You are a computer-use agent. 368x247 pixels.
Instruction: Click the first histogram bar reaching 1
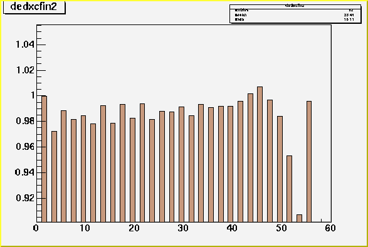click(x=44, y=159)
